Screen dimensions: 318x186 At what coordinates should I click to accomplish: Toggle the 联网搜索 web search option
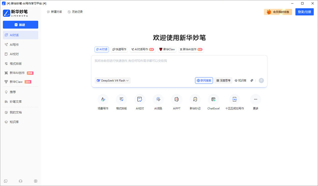[x=204, y=80]
